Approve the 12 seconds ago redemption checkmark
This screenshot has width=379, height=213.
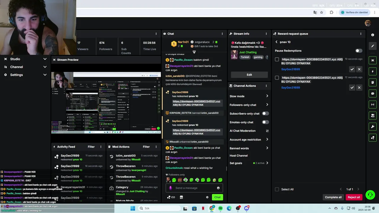coord(352,88)
